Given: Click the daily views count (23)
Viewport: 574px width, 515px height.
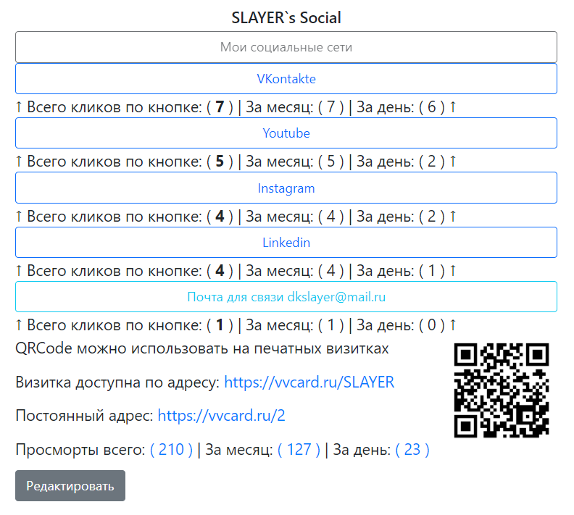Looking at the screenshot, I should (412, 450).
